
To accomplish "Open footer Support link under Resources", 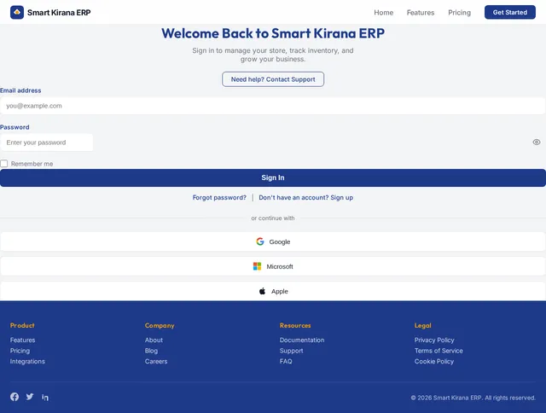I will tap(292, 351).
